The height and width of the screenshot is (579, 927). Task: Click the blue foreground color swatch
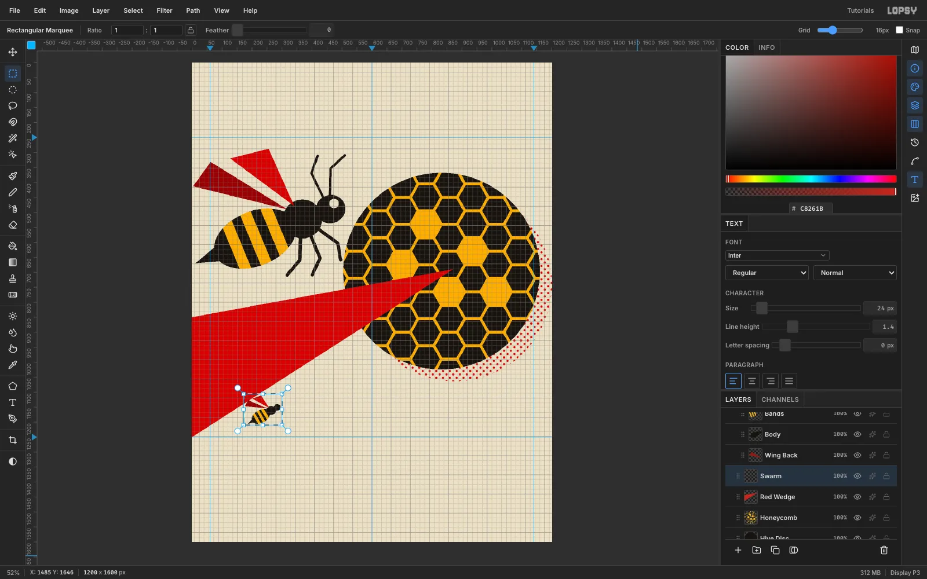(x=31, y=45)
